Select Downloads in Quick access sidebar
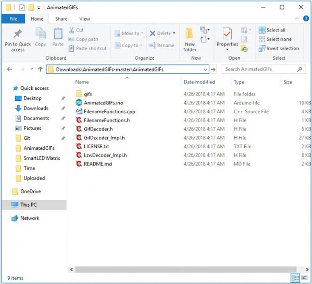This screenshot has height=284, width=312. 36,108
